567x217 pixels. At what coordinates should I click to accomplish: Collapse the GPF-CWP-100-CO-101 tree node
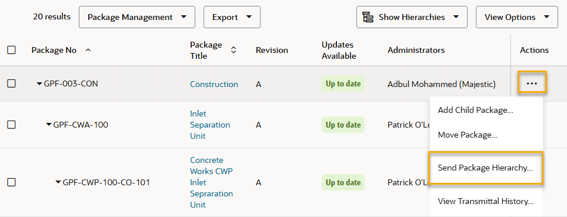[58, 182]
